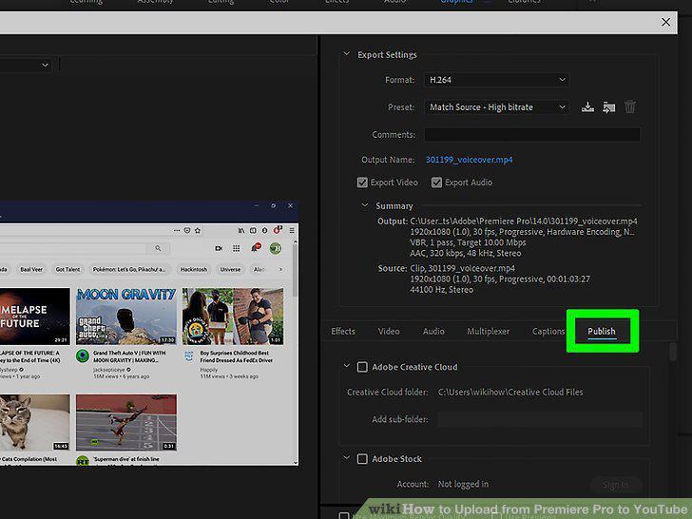Image resolution: width=692 pixels, height=519 pixels.
Task: Click the YouTube create video camera icon
Action: 219,248
